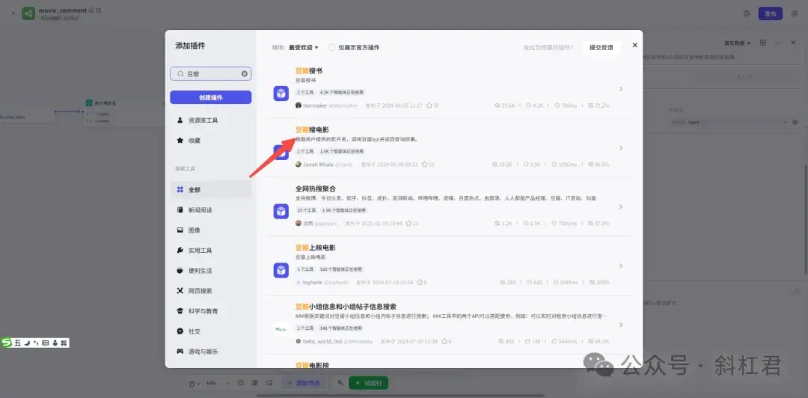This screenshot has height=398, width=808.
Task: Click the canvas horizontal scrollbar
Action: (400, 396)
